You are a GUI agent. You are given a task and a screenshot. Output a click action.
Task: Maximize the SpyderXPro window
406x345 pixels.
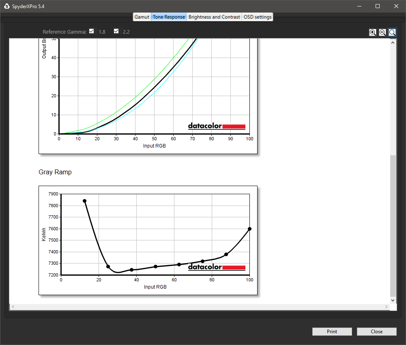coord(378,6)
